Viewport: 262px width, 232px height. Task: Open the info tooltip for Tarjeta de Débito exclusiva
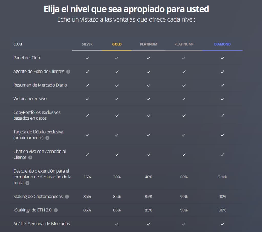pyautogui.click(x=47, y=138)
